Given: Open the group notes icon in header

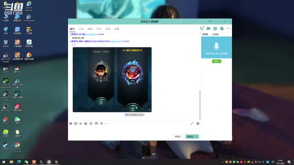Looking at the screenshot, I should coord(215,29).
